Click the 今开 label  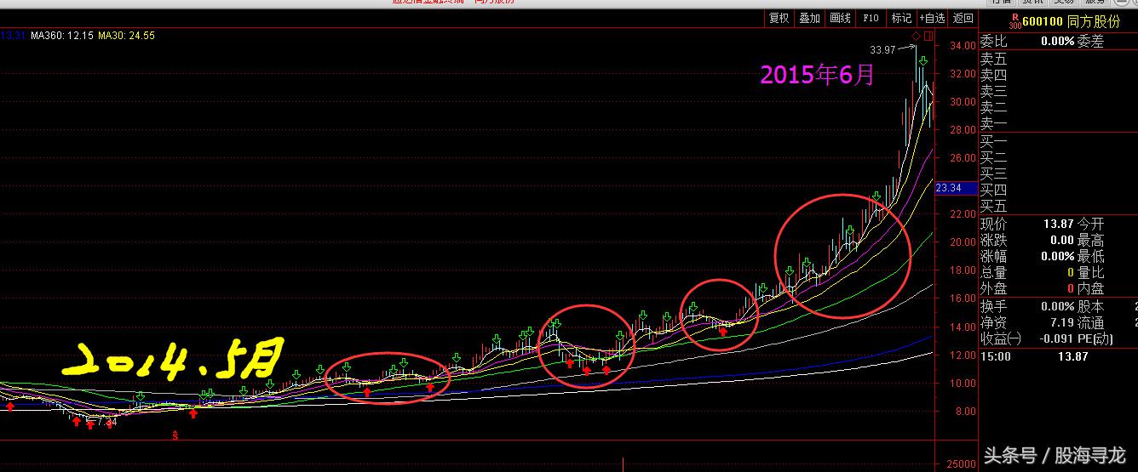[x=1090, y=224]
